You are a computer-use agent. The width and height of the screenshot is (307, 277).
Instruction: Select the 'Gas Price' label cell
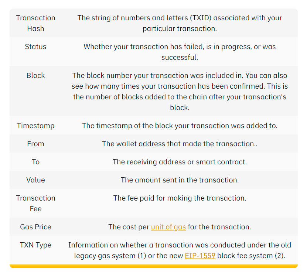tap(35, 227)
